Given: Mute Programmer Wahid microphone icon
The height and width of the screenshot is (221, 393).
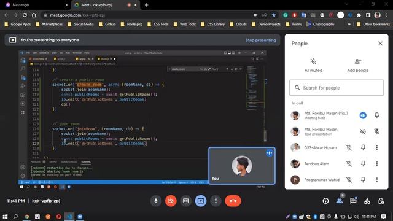Looking at the screenshot, I should 349,180.
